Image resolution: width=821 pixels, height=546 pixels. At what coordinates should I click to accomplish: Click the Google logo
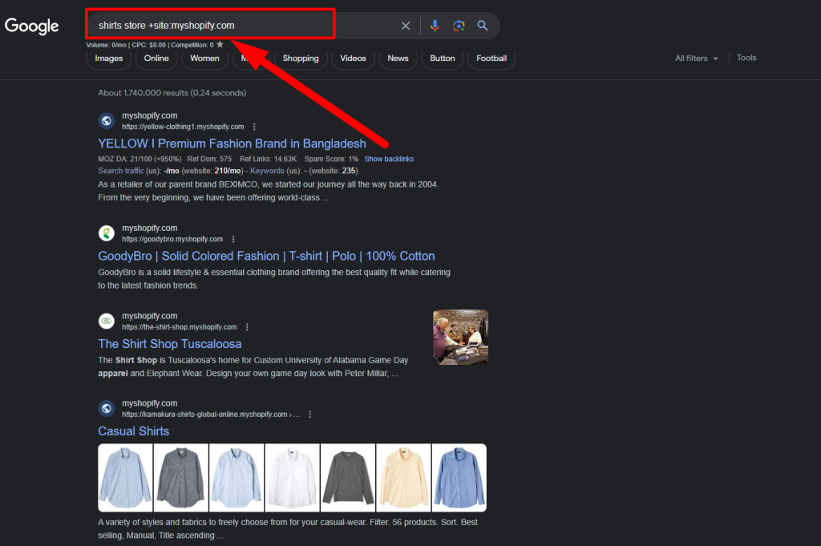32,26
